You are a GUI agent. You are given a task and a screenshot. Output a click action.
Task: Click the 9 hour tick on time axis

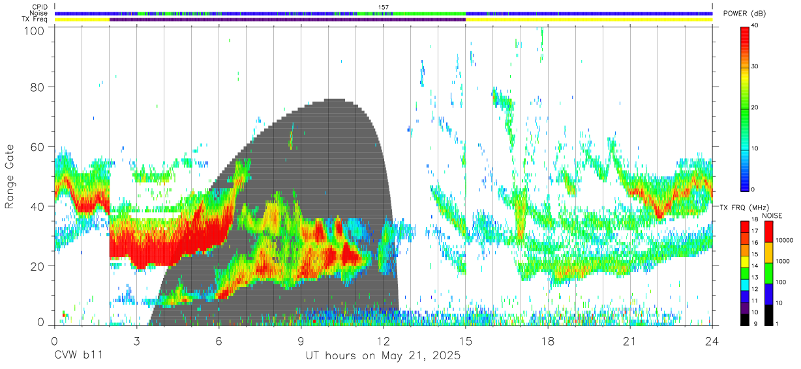(301, 341)
